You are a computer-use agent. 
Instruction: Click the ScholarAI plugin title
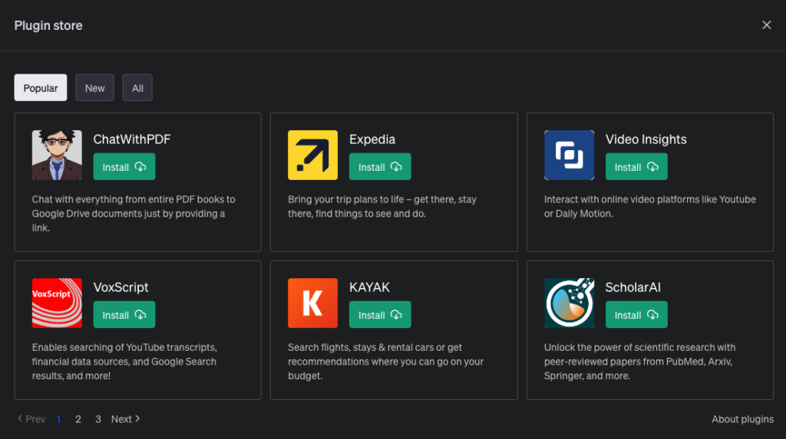click(632, 287)
